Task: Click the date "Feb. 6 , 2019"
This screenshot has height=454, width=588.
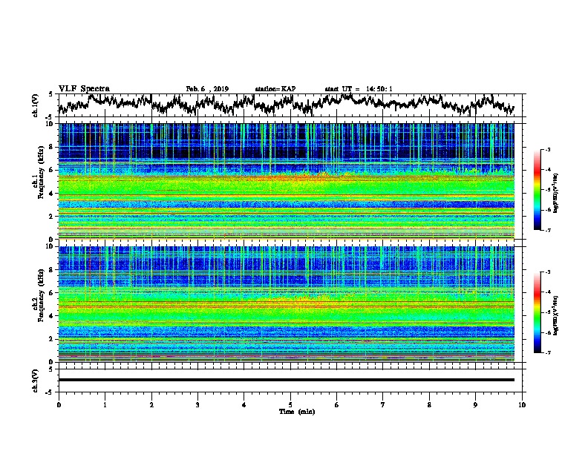Action: tap(207, 89)
